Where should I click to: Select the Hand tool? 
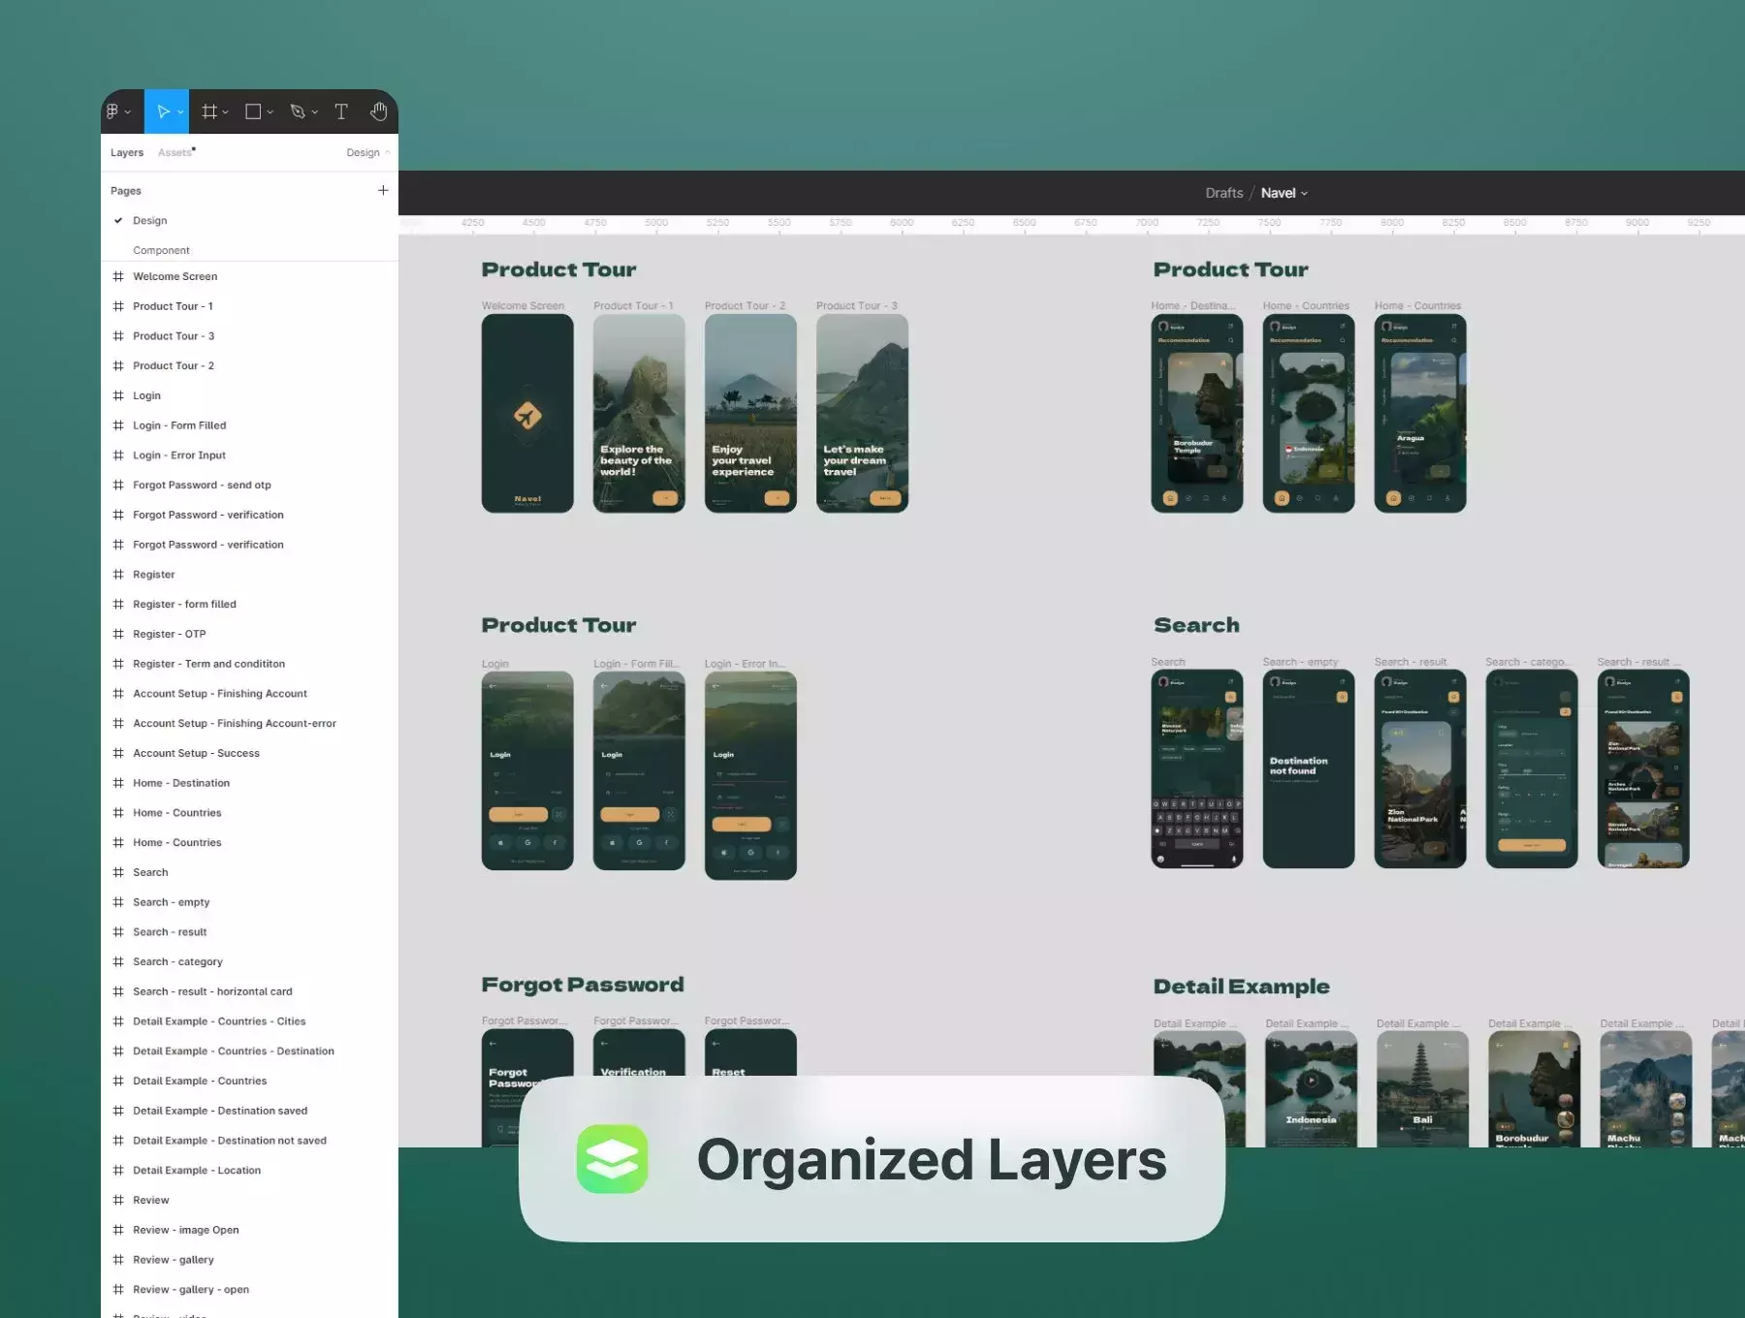click(x=378, y=111)
